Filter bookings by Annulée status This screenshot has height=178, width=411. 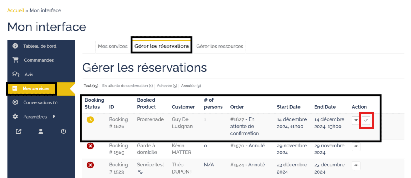191,86
